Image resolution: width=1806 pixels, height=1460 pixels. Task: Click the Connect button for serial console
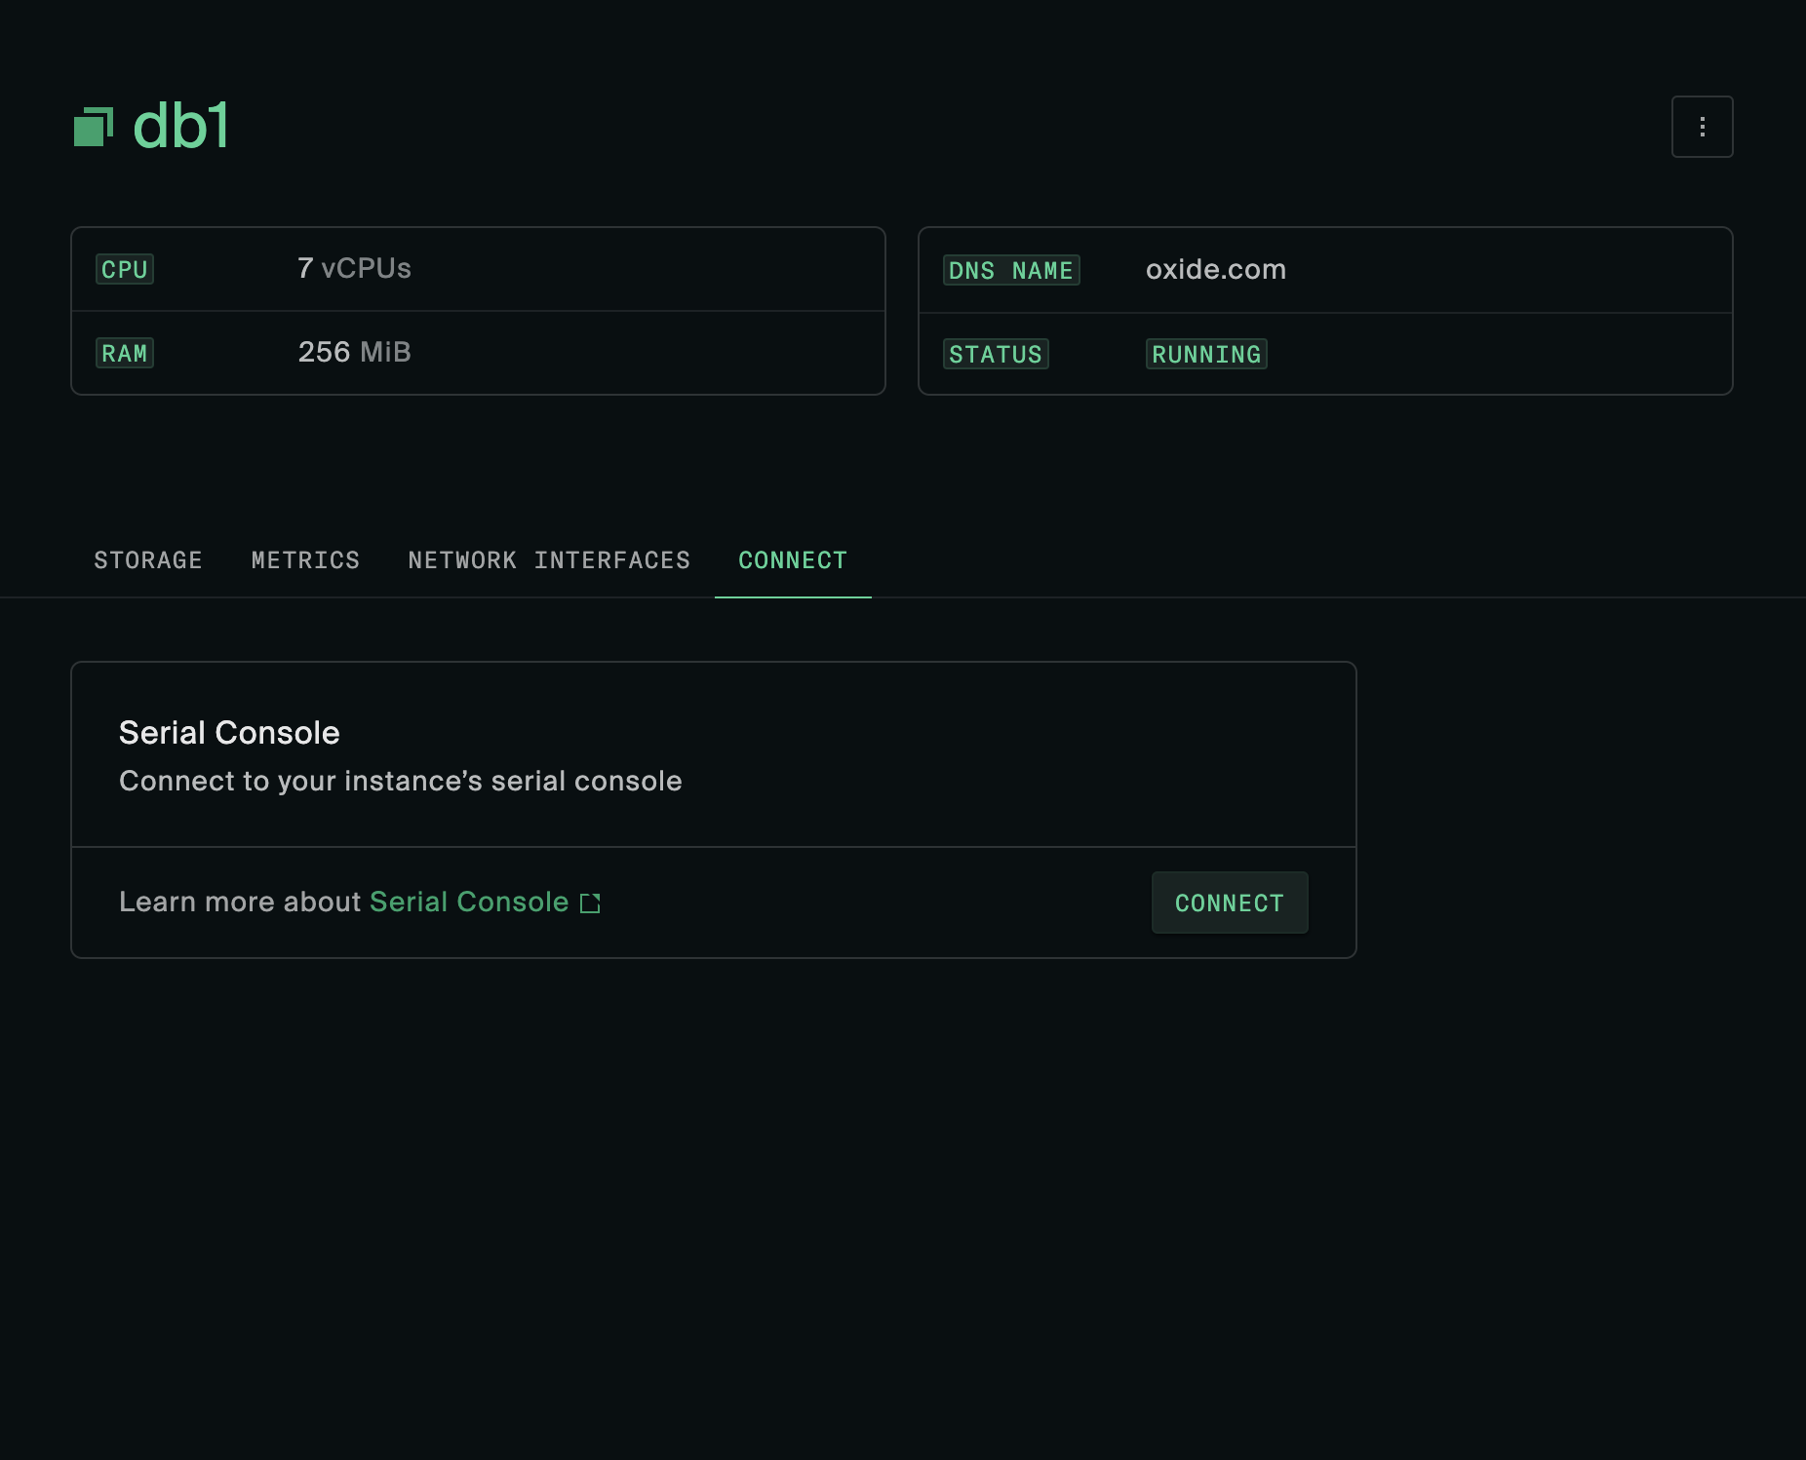pyautogui.click(x=1230, y=903)
